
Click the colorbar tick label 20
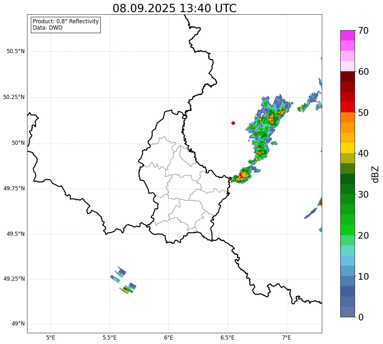tap(364, 235)
